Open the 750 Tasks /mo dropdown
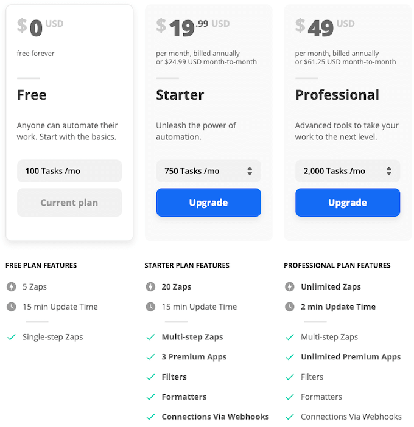The width and height of the screenshot is (414, 427). [x=208, y=171]
